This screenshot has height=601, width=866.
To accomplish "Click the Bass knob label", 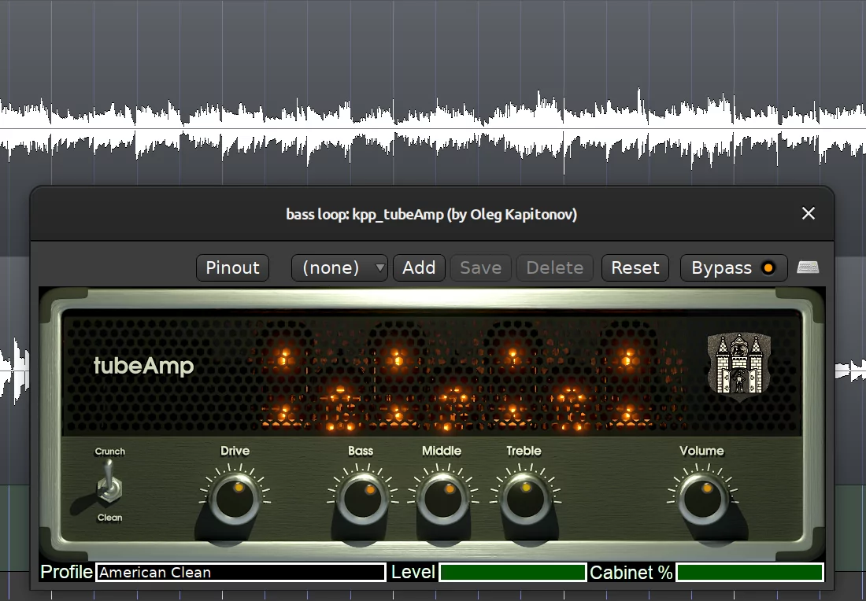I will tap(361, 451).
